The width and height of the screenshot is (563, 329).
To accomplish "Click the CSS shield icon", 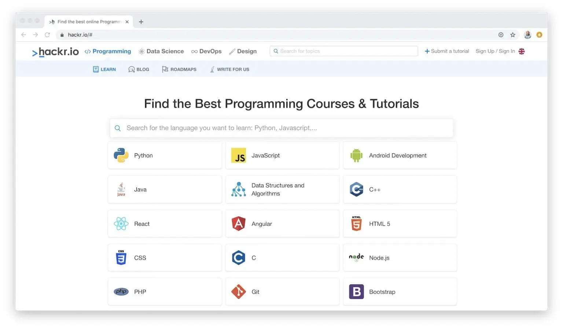I will (x=121, y=257).
